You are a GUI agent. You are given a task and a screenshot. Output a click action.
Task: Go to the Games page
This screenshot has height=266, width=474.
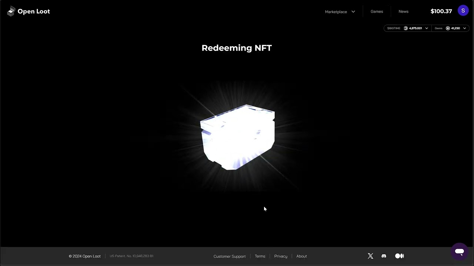click(x=377, y=11)
